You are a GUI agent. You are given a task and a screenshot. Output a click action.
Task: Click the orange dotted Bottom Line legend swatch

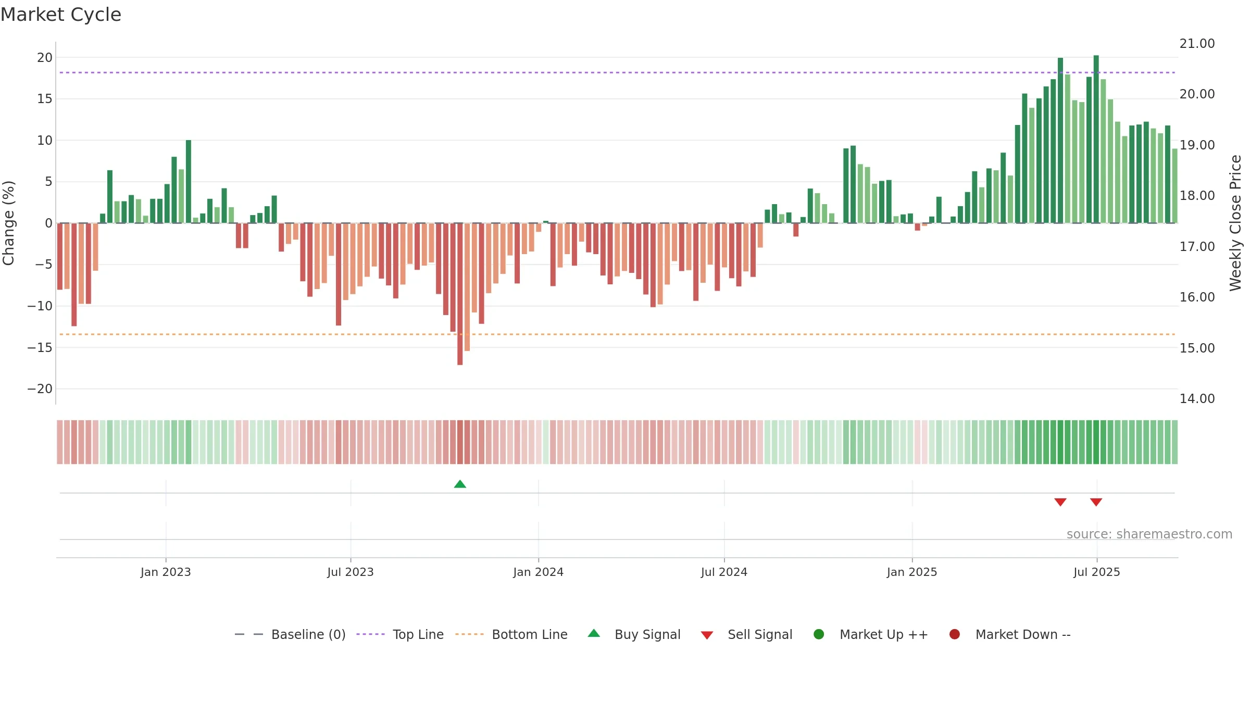pyautogui.click(x=469, y=634)
